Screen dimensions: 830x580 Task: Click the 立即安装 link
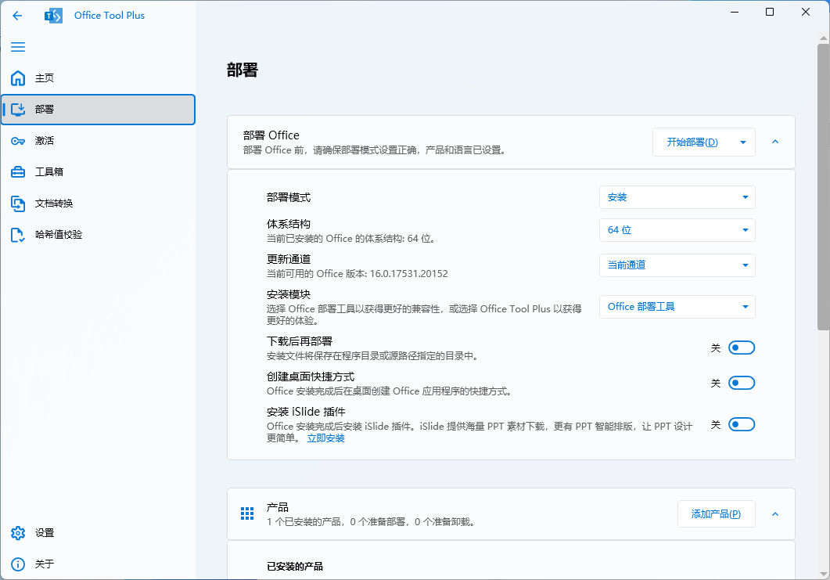pyautogui.click(x=326, y=438)
